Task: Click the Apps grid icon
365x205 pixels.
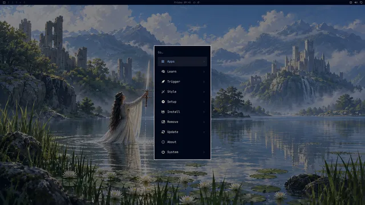Action: point(163,61)
